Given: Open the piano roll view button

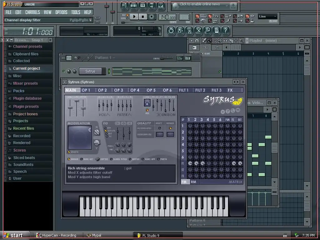Looking at the screenshot, I should click(142, 6).
